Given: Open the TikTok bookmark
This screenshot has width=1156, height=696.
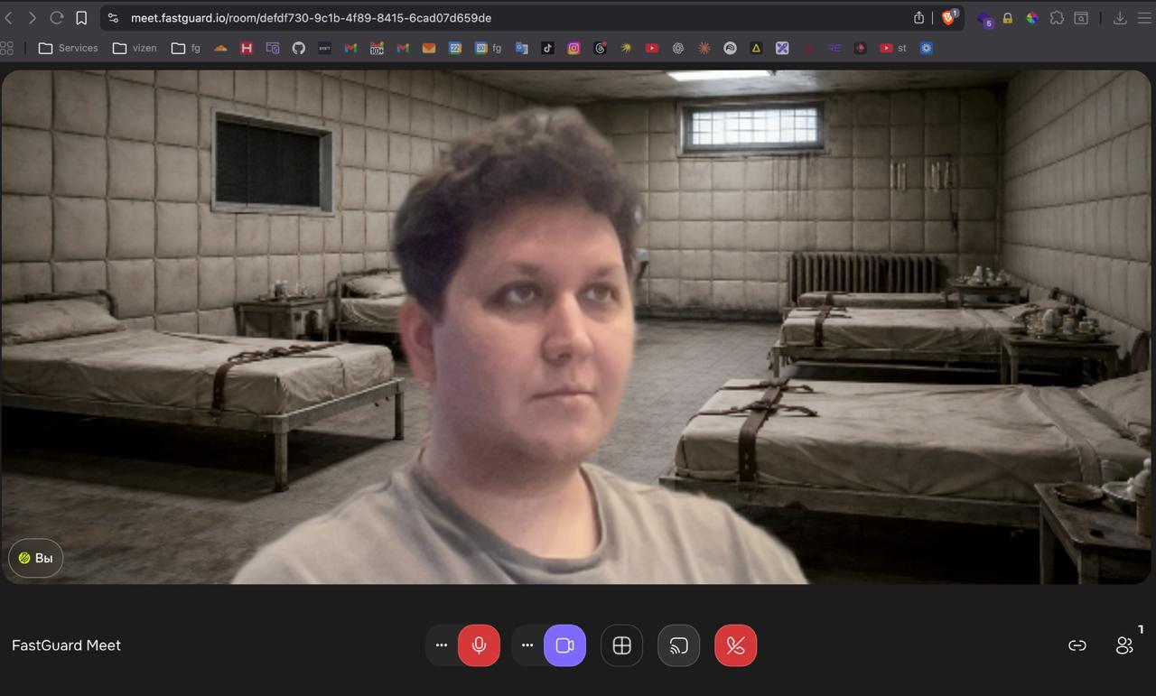Looking at the screenshot, I should point(547,48).
